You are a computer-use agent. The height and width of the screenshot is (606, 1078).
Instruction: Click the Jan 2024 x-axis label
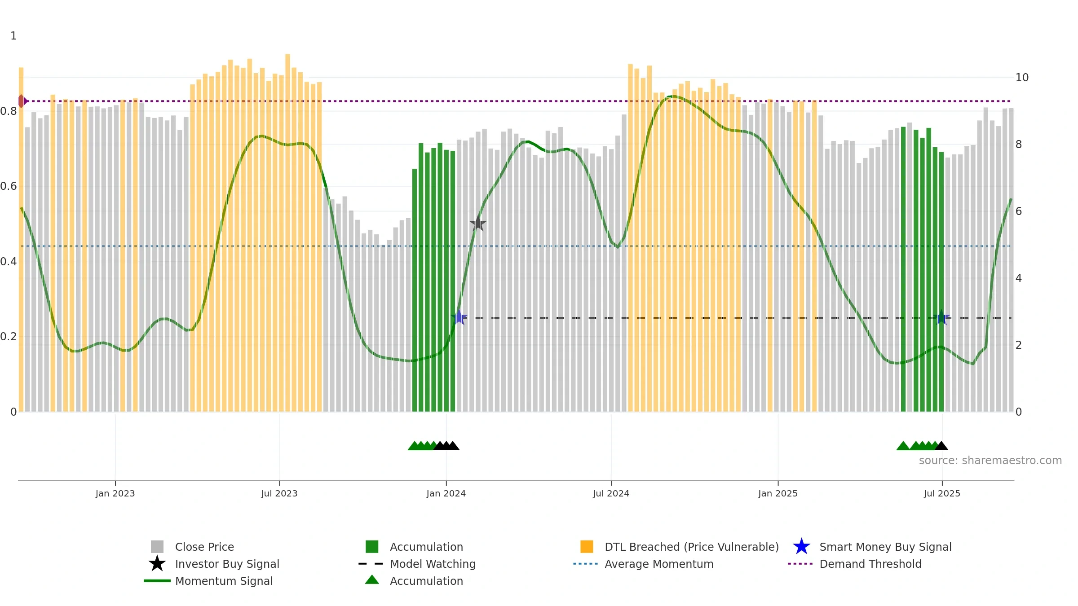(x=446, y=494)
